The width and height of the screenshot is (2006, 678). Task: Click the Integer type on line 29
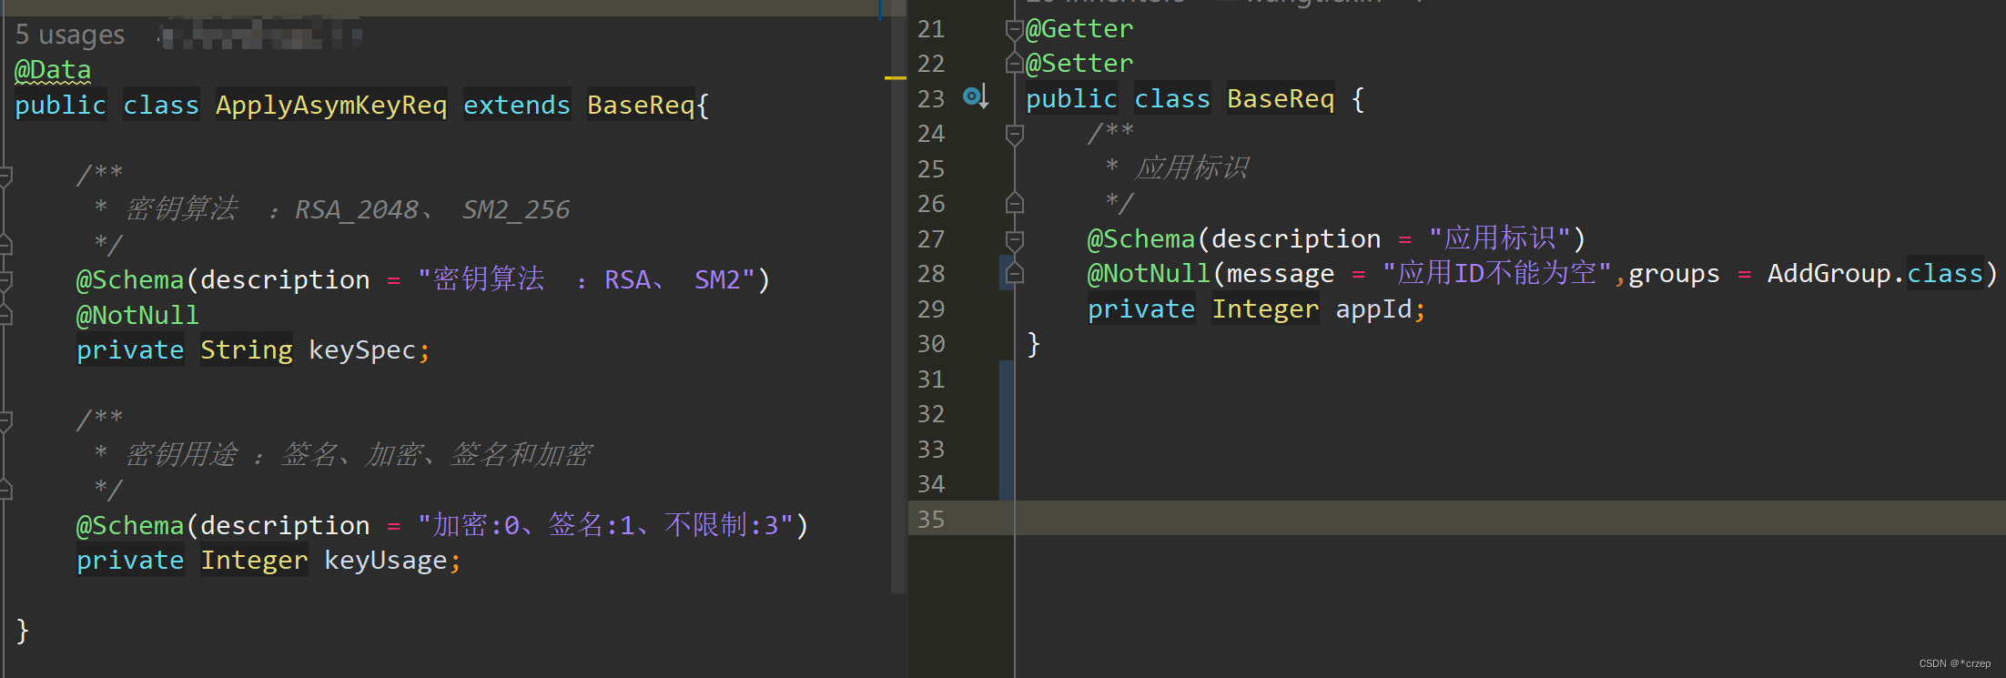tap(1265, 309)
